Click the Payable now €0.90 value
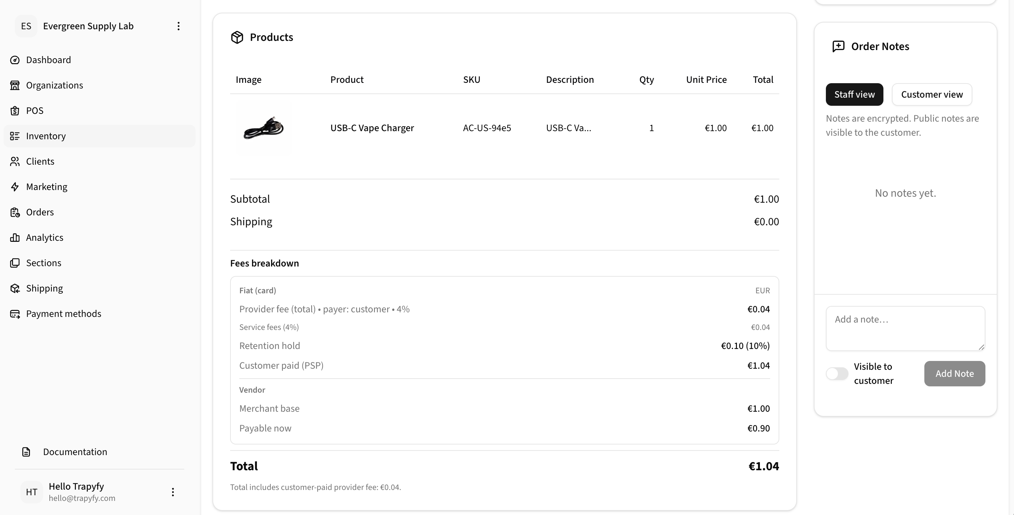 [x=758, y=428]
